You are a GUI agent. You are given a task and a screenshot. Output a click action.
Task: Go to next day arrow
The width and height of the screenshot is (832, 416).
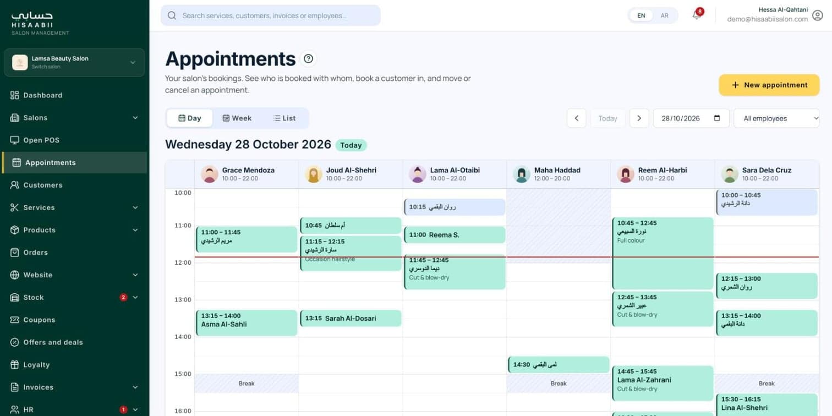639,118
